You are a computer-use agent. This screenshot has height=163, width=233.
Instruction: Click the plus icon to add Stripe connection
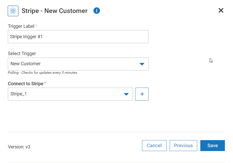(x=142, y=94)
